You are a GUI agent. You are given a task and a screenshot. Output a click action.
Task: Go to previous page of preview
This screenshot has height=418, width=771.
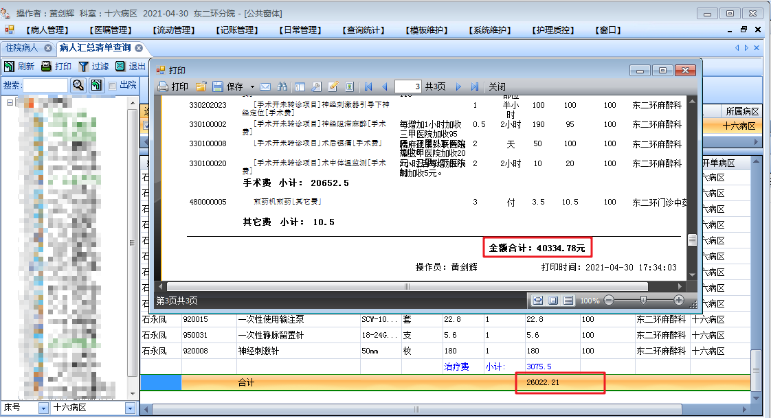(385, 87)
